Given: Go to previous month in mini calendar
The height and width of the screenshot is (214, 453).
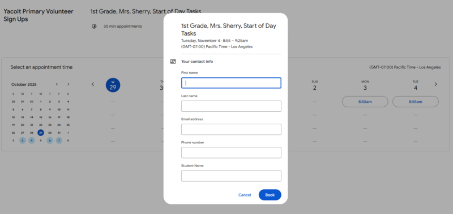Looking at the screenshot, I should click(57, 84).
